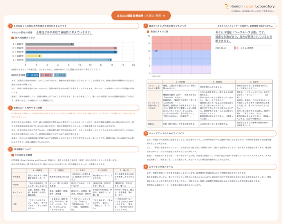Click orange square beside 5つの因子の意味
Screen dimensions: 282x224
pyautogui.click(x=13, y=155)
